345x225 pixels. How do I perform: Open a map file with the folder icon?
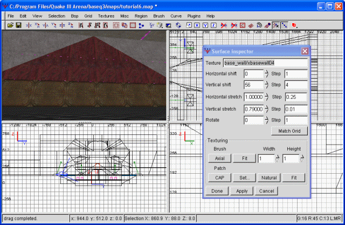click(x=10, y=25)
